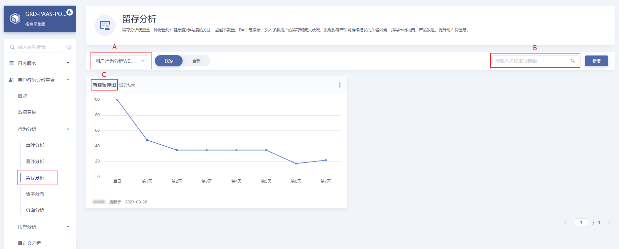Click the 第3天 axis label
The image size is (619, 249).
207,181
